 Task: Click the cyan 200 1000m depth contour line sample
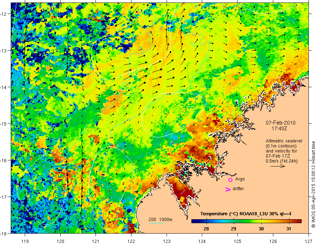tap(156, 223)
